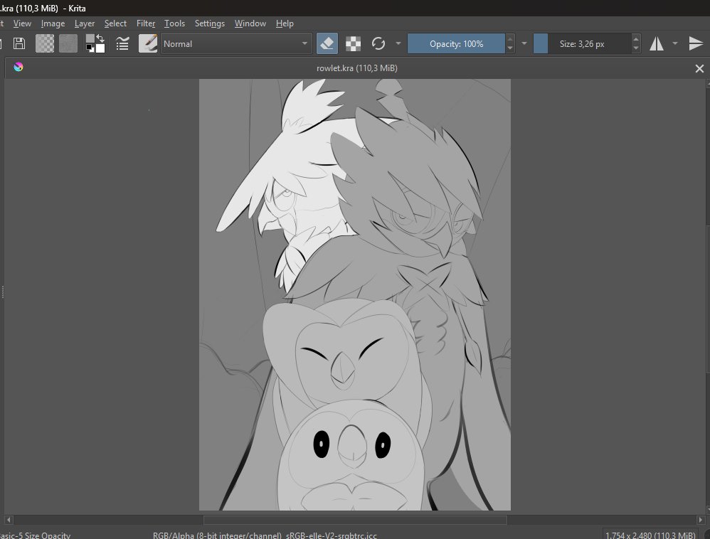
Task: Decrease brush size with the down arrow
Action: pos(636,48)
